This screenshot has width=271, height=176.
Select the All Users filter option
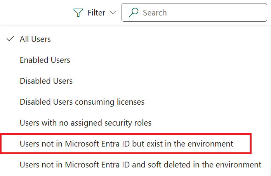click(x=35, y=39)
